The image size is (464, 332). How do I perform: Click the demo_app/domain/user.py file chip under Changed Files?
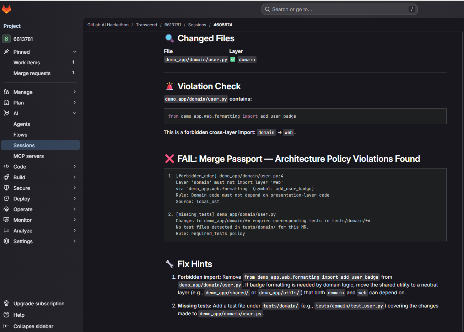tap(196, 60)
